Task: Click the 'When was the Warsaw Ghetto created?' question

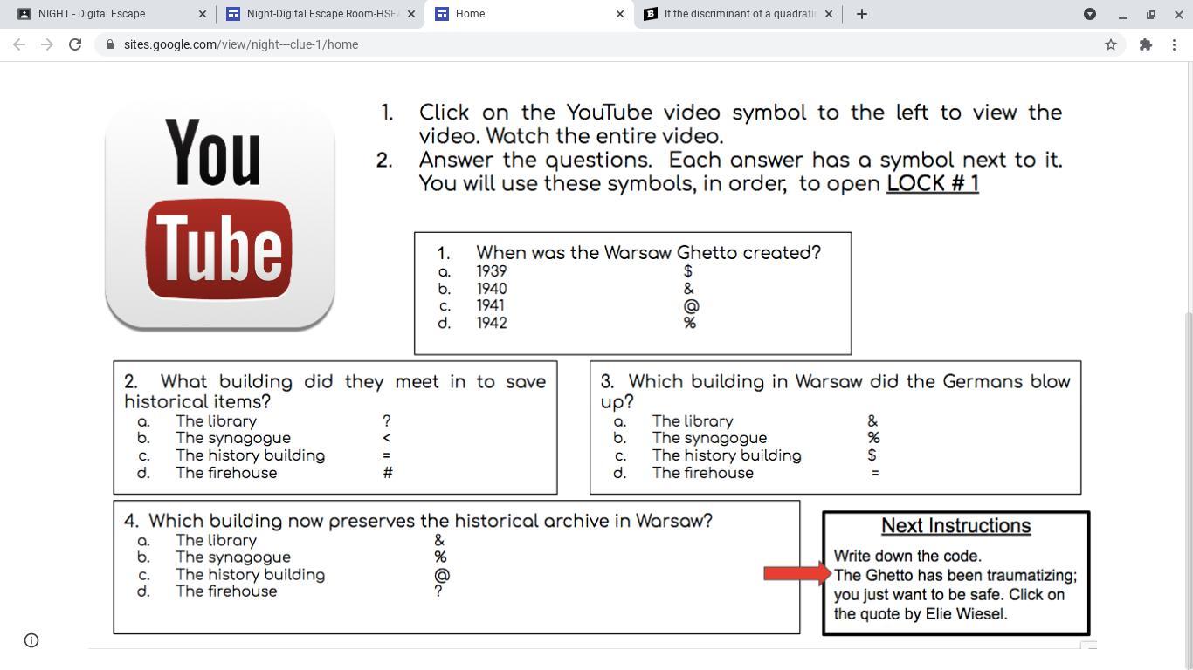Action: coord(648,253)
